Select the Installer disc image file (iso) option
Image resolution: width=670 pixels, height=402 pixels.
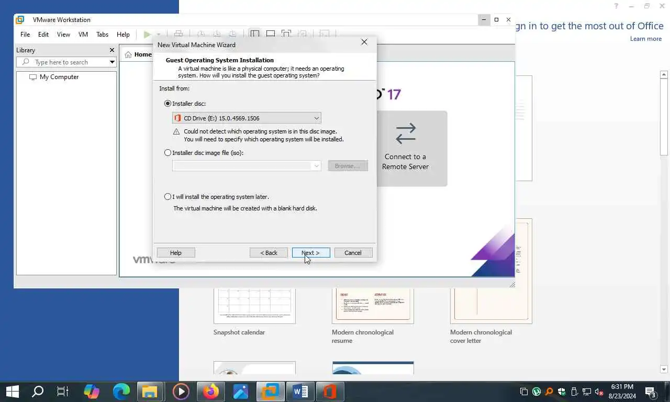[x=167, y=153]
